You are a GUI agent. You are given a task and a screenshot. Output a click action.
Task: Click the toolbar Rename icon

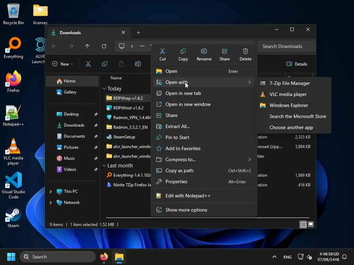[138, 64]
